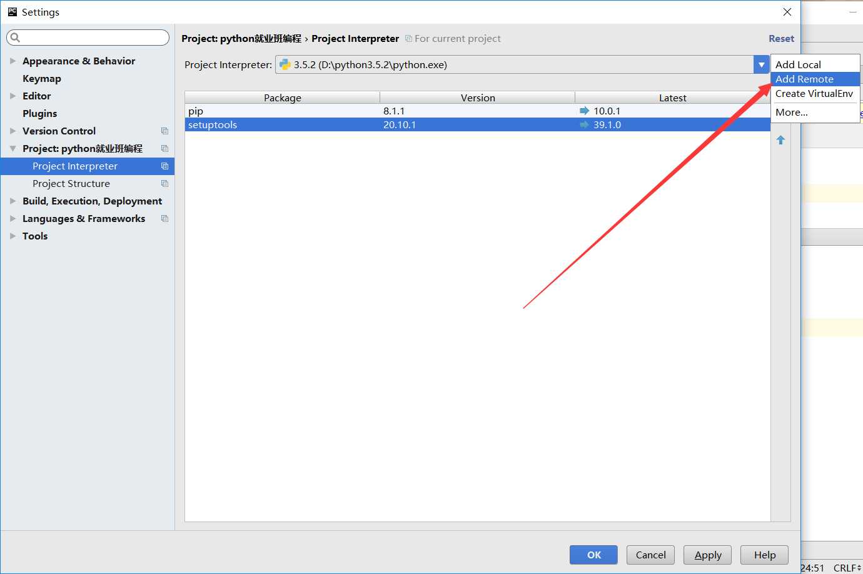Click the blue upgrade arrow beside the package table
The width and height of the screenshot is (863, 574).
[780, 140]
